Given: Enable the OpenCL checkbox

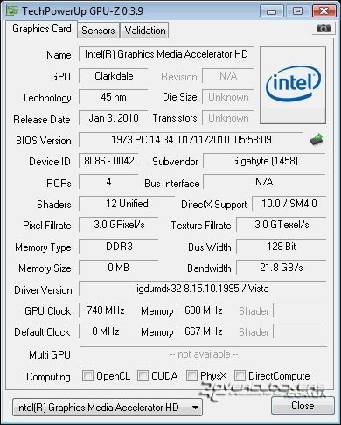Looking at the screenshot, I should pos(87,375).
